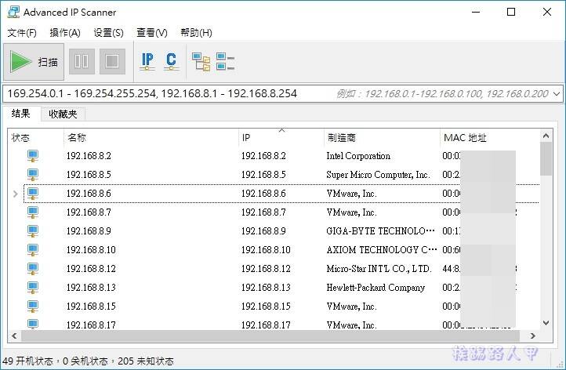Click computer icon for 192.168.8.2 row
Viewport: 566px width, 370px height.
pos(33,156)
